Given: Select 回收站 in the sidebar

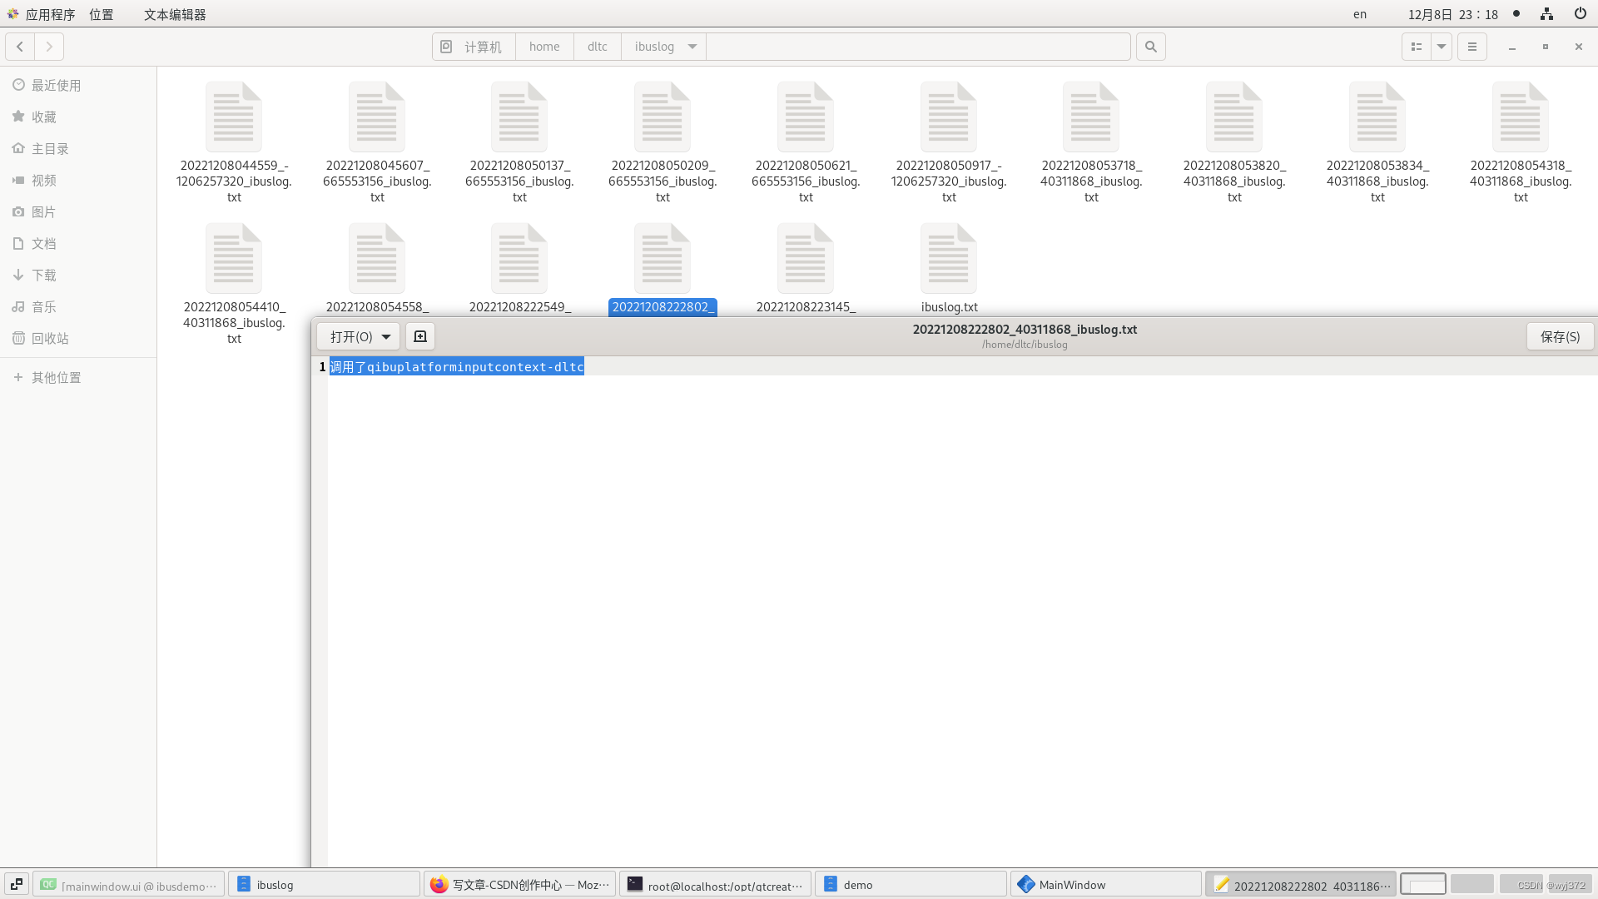Looking at the screenshot, I should pyautogui.click(x=50, y=338).
